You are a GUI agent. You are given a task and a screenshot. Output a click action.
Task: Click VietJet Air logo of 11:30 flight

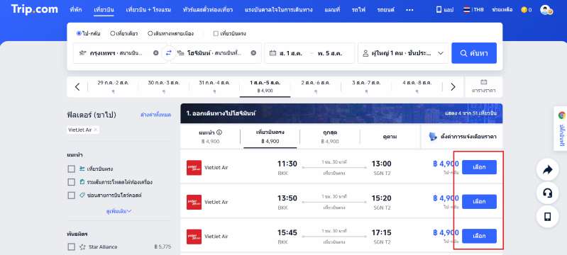[x=194, y=168]
